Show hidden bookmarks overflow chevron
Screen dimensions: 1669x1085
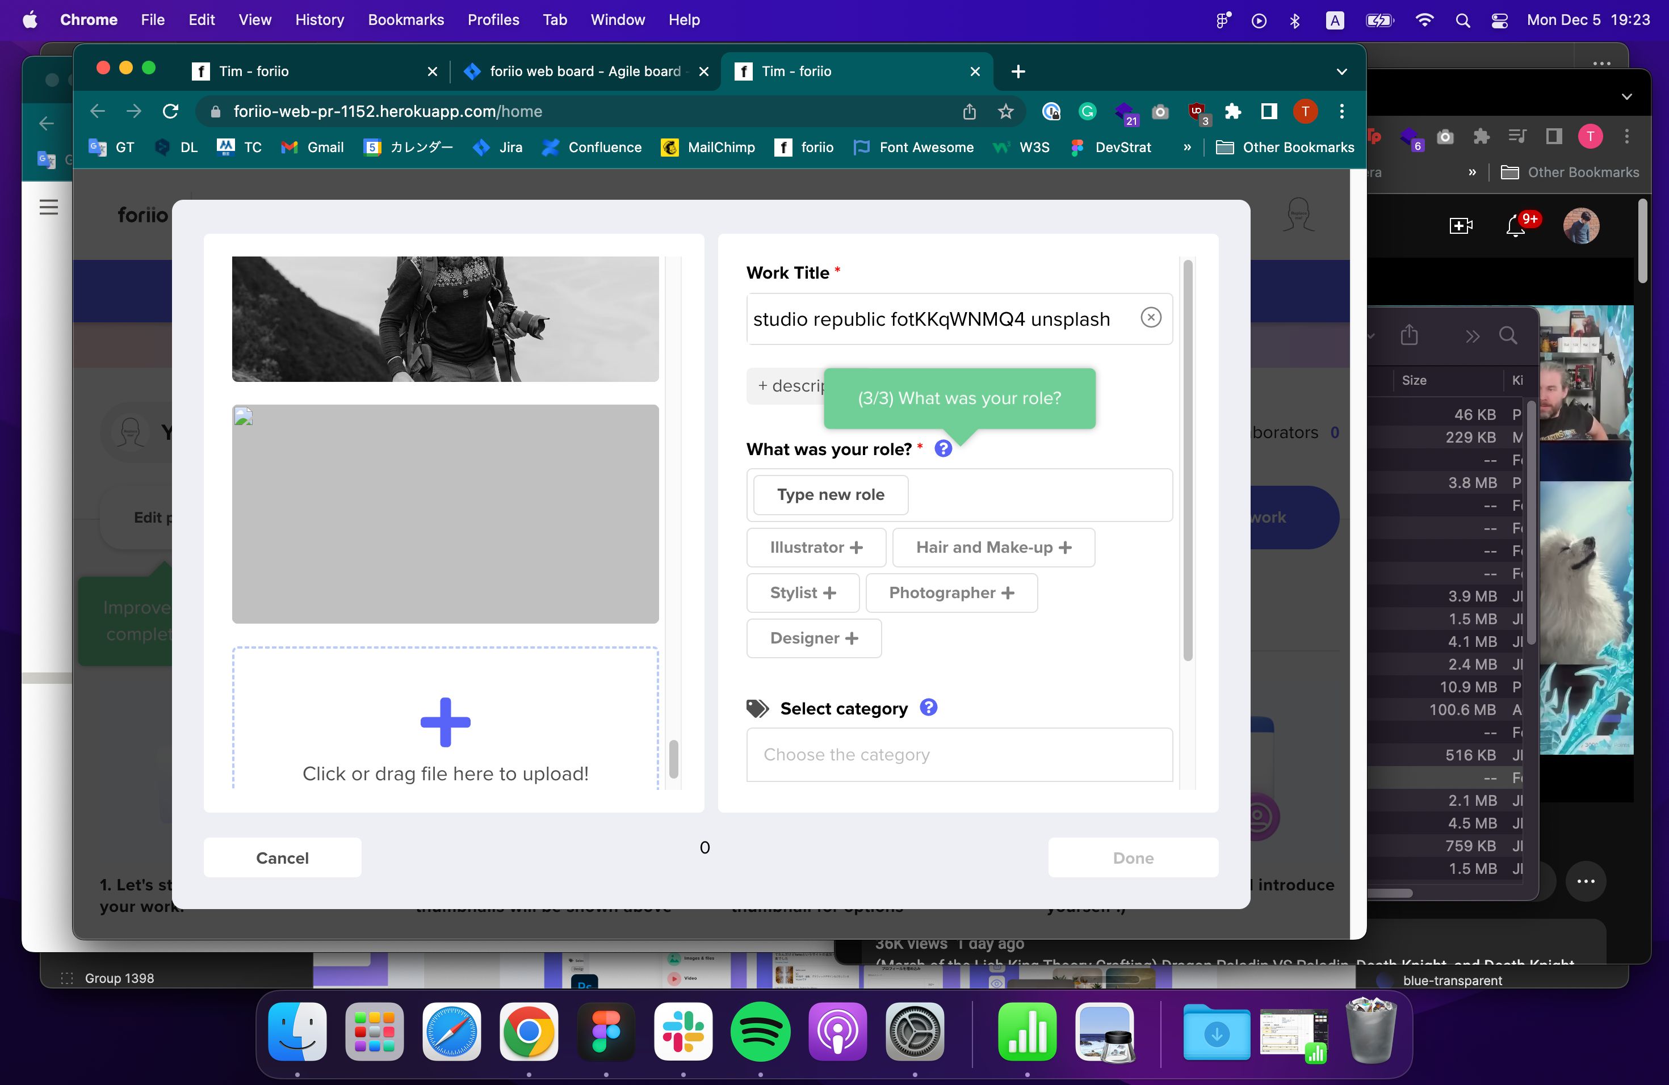pyautogui.click(x=1186, y=147)
